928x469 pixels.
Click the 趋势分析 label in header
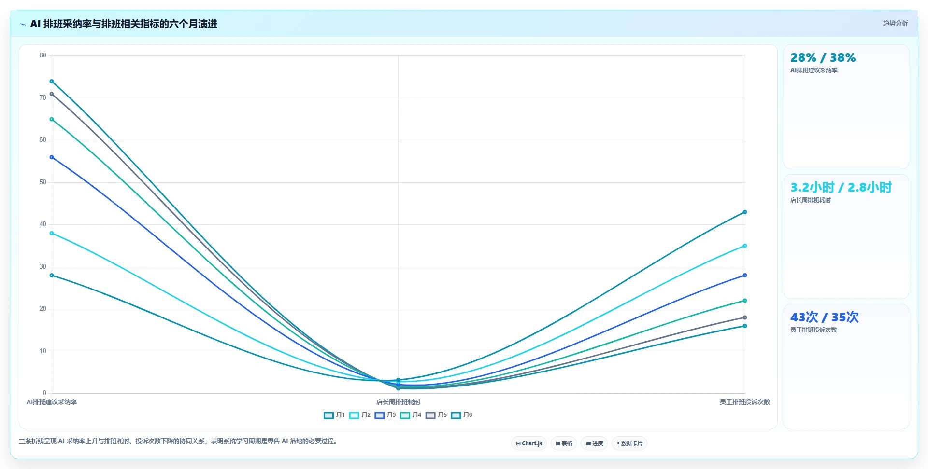[x=895, y=23]
